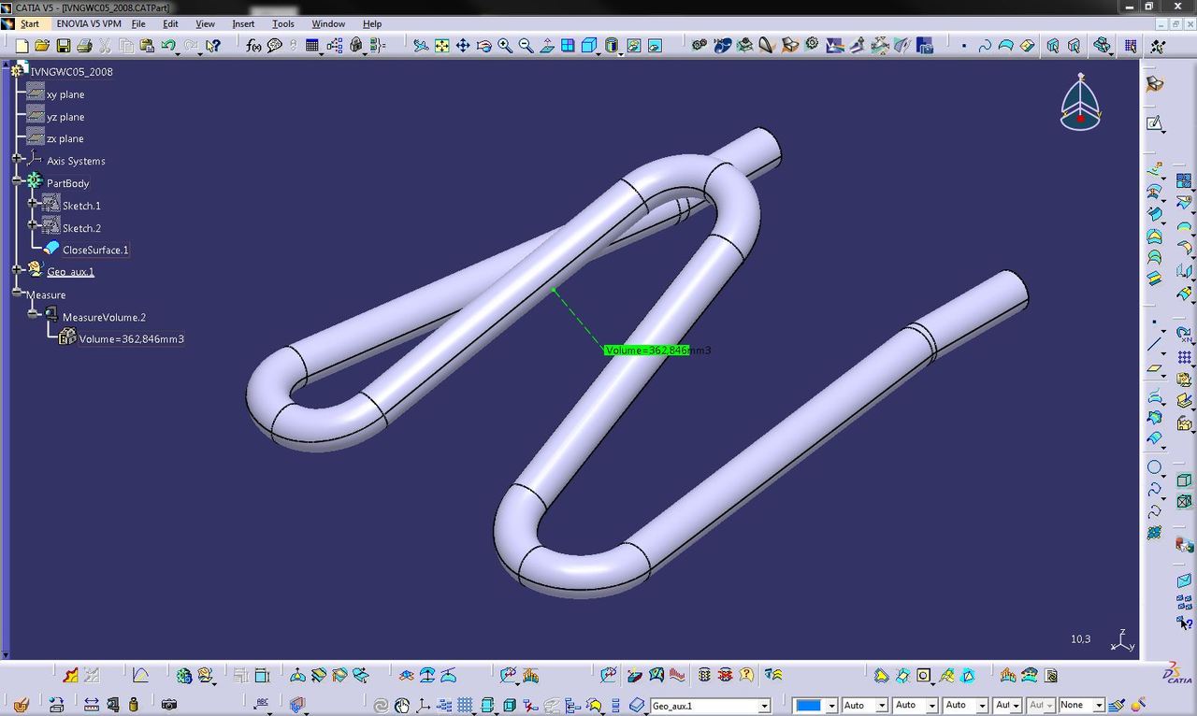Open the fill color dropdown arrow
Screen dimensions: 1197x716
(831, 706)
